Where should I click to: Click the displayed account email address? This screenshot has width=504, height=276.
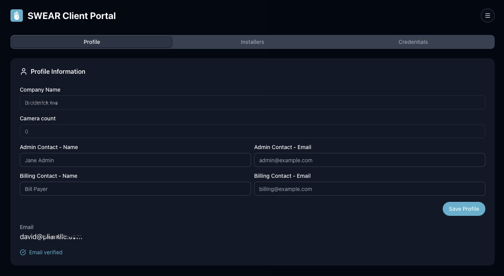[51, 237]
